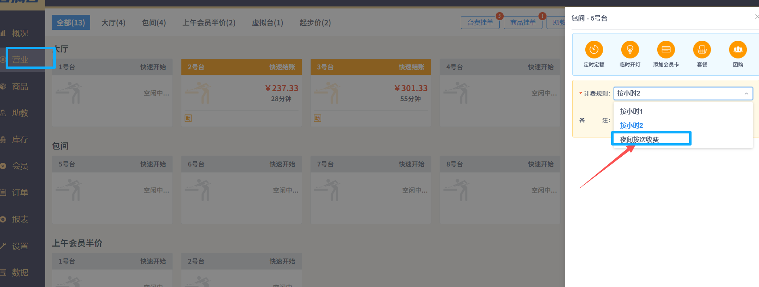Click the 助 badge on 3号台
This screenshot has width=759, height=287.
317,118
